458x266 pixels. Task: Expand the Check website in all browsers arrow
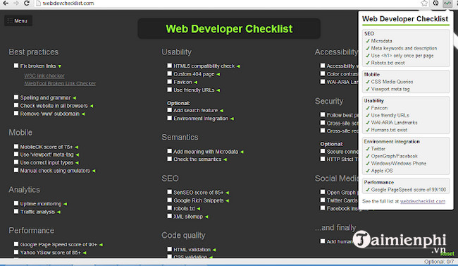click(x=92, y=106)
